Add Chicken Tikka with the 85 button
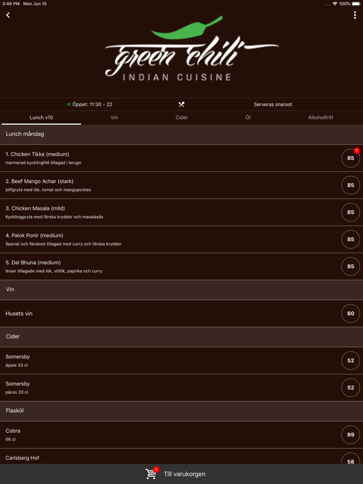 350,158
